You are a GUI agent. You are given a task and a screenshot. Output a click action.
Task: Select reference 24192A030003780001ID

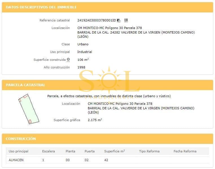97,20
